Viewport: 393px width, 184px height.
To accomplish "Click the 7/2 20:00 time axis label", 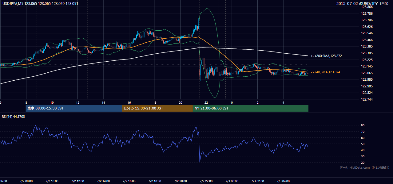I will click(181, 181).
